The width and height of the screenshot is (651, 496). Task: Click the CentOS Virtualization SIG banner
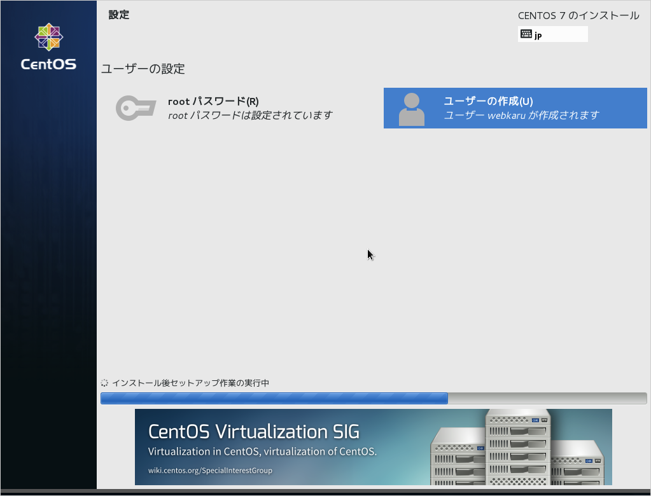(x=374, y=446)
